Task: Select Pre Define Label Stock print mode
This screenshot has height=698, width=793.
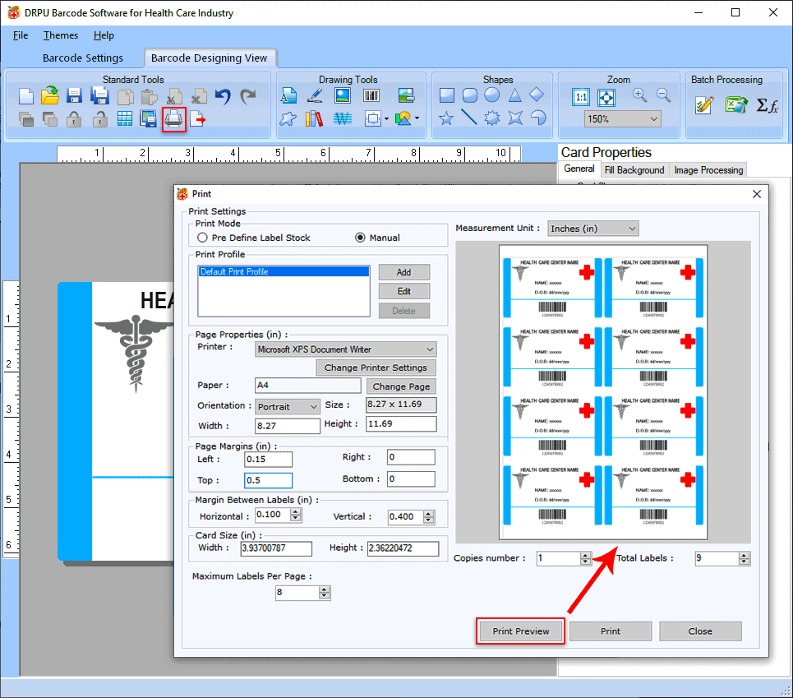Action: 203,238
